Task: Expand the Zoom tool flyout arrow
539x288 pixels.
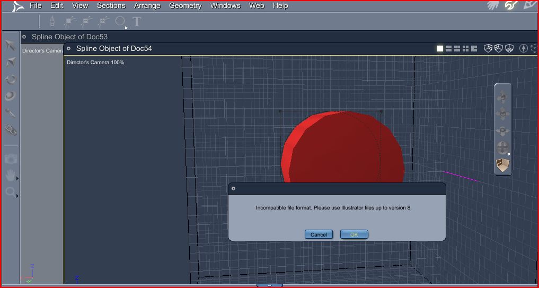Action: coord(17,196)
